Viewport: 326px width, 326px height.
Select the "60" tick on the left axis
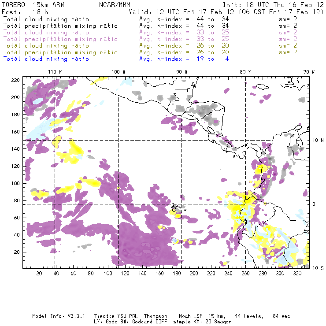(17, 218)
